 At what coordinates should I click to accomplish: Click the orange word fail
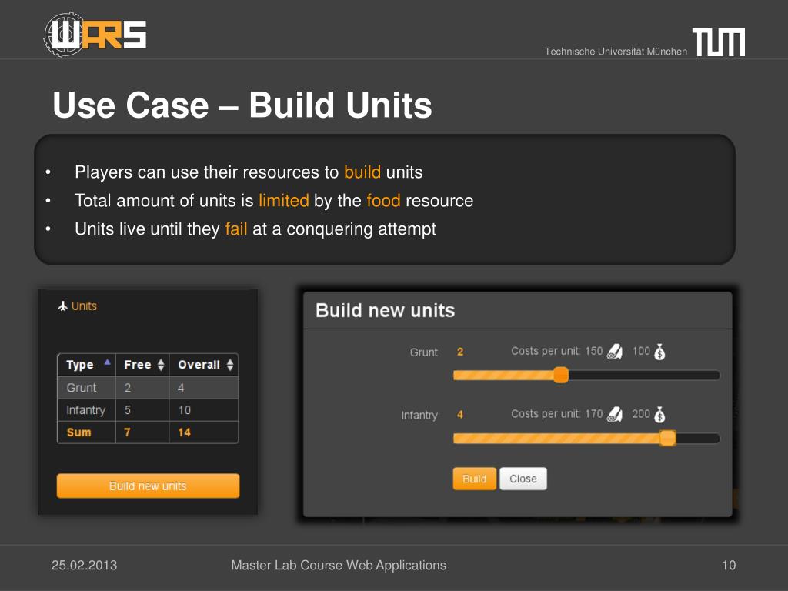point(236,229)
